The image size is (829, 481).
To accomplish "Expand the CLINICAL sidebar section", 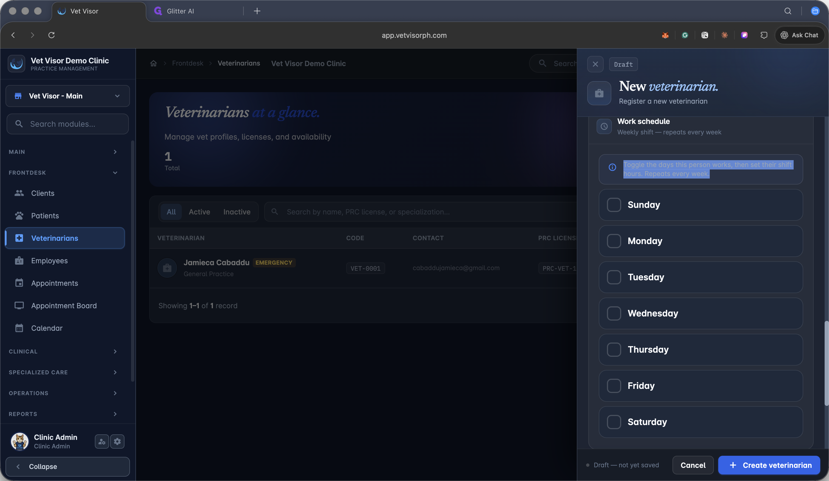I will (x=63, y=351).
